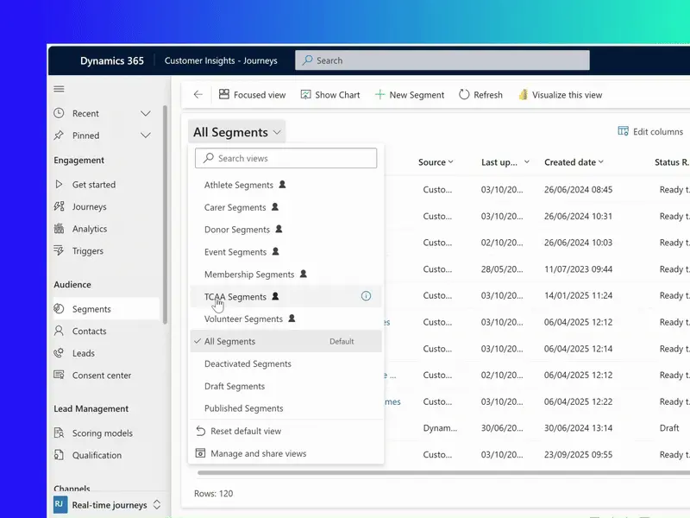Viewport: 690px width, 518px height.
Task: Go to Triggers in the sidebar
Action: (87, 251)
